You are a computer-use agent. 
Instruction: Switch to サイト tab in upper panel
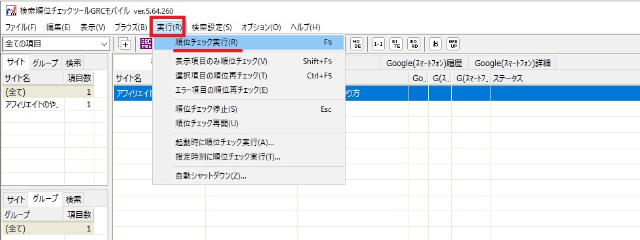tap(16, 62)
